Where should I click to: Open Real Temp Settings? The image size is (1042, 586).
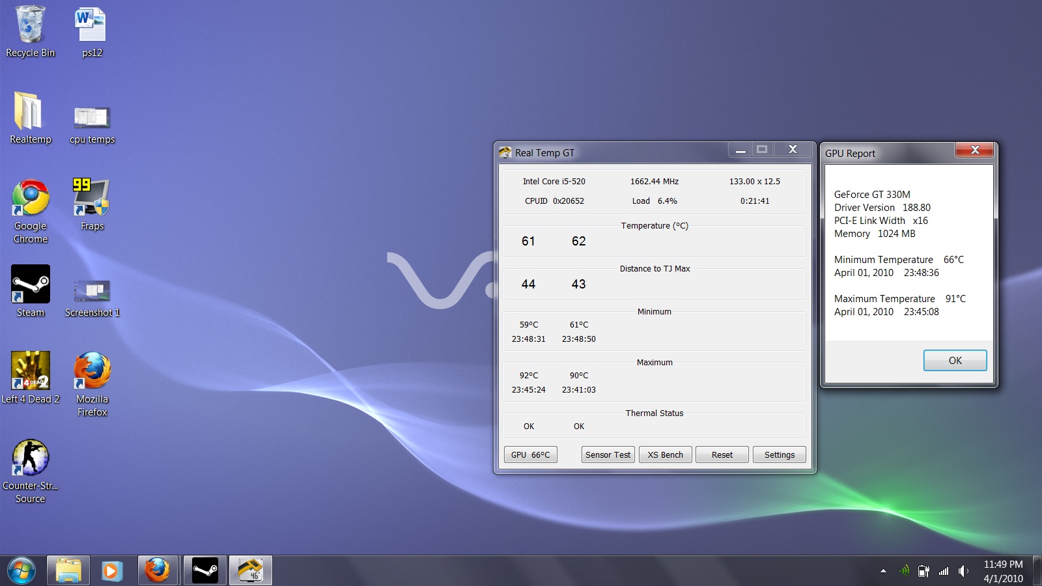point(779,454)
